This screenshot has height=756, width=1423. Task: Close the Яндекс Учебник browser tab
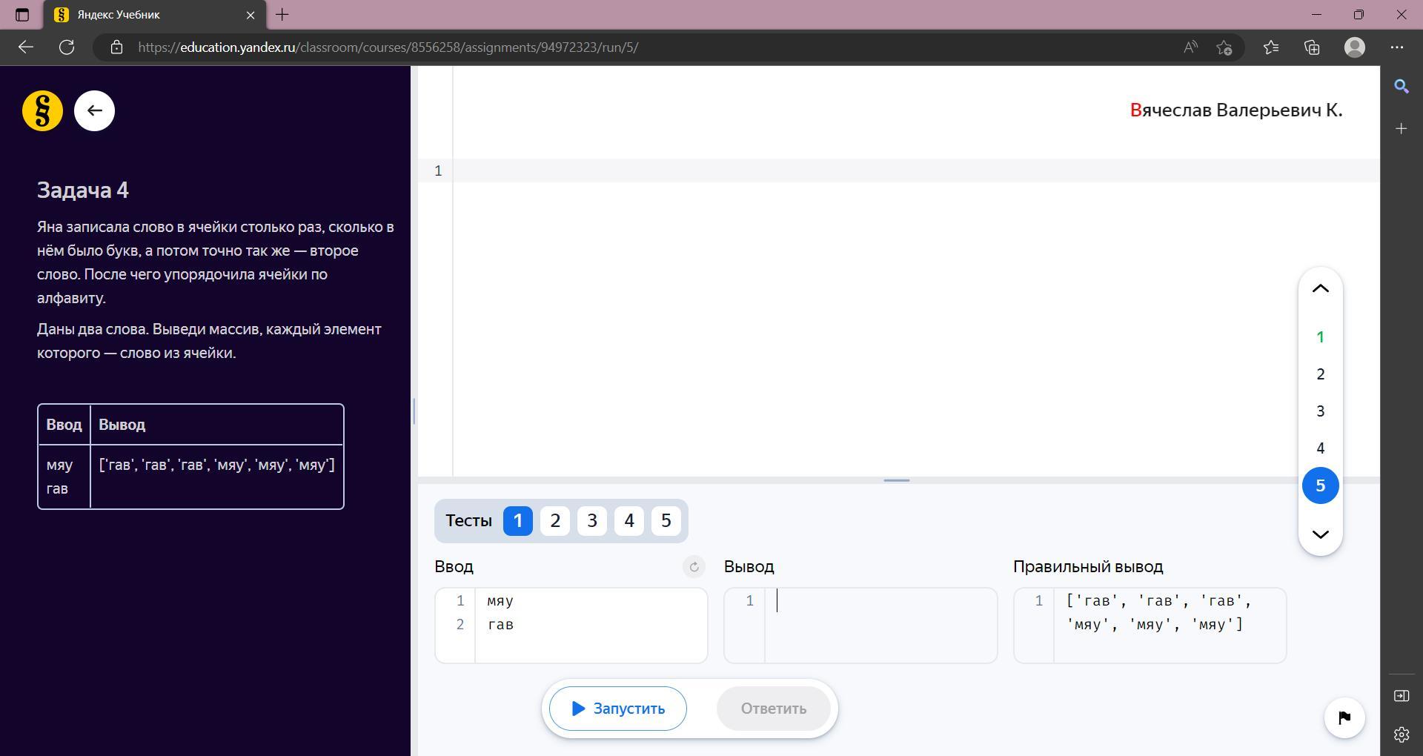point(251,15)
